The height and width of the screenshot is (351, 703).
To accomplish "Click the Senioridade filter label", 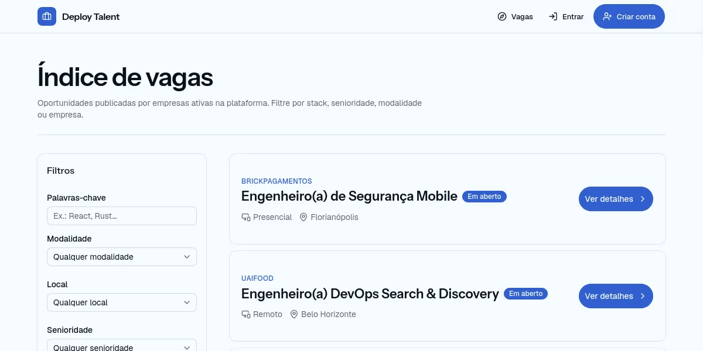I will tap(70, 330).
